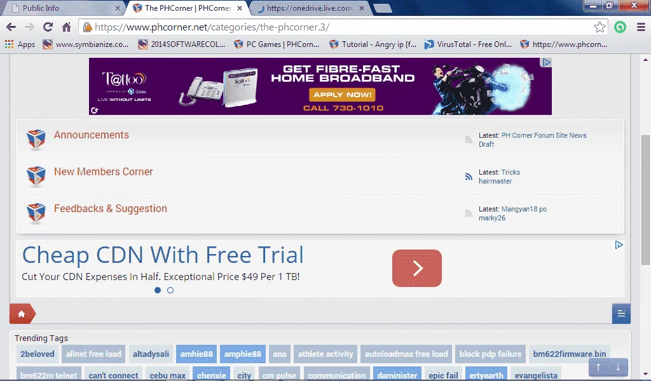This screenshot has height=381, width=651.
Task: Click the address bar URL field
Action: [343, 27]
